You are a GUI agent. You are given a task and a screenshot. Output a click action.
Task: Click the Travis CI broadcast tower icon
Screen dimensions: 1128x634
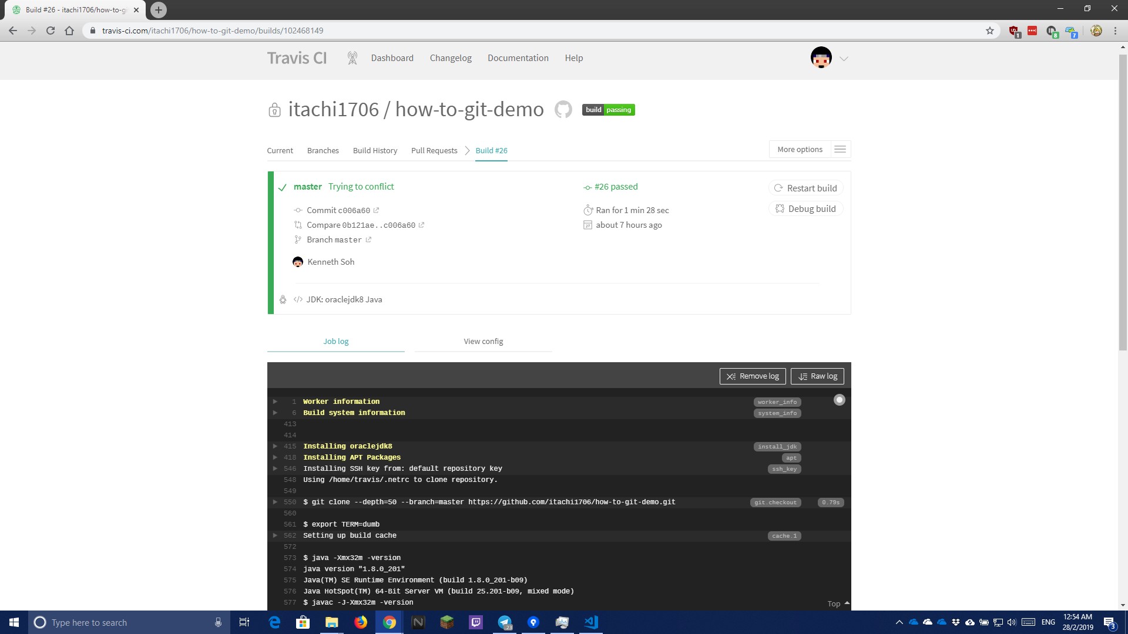point(352,58)
